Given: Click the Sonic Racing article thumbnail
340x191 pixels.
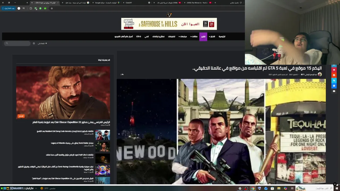Looking at the screenshot, I should tap(103, 170).
